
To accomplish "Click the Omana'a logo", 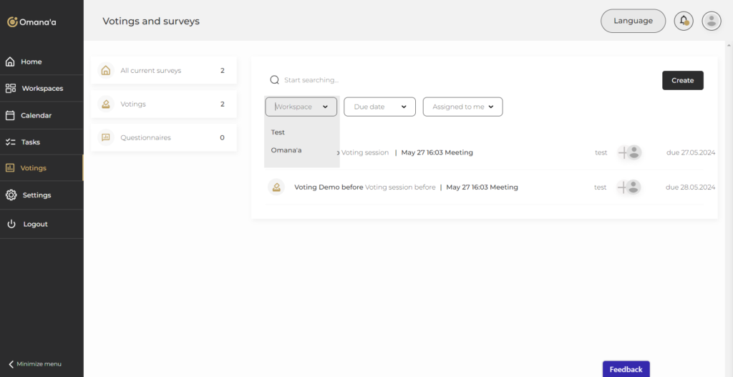I will click(x=31, y=21).
